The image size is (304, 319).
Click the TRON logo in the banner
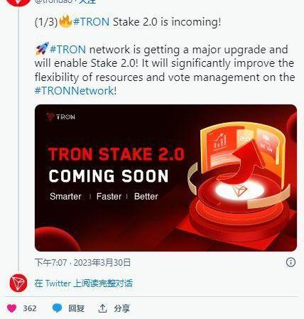(61, 117)
